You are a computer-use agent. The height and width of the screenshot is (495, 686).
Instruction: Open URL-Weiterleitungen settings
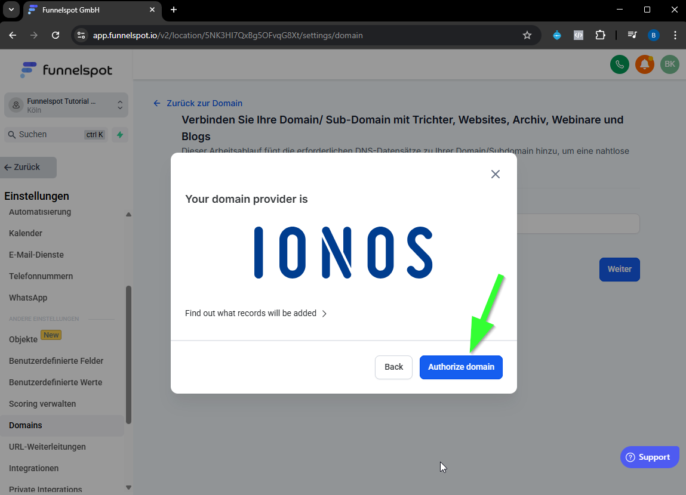47,447
